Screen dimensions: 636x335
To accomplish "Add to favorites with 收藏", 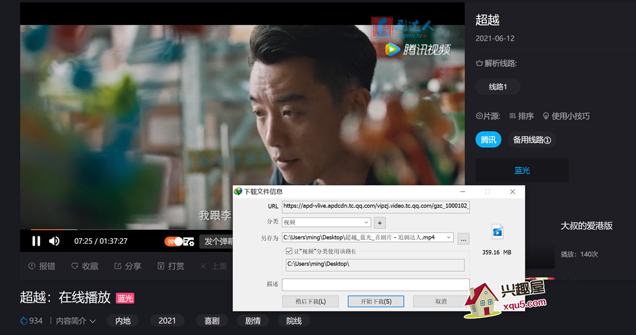I will [x=85, y=266].
